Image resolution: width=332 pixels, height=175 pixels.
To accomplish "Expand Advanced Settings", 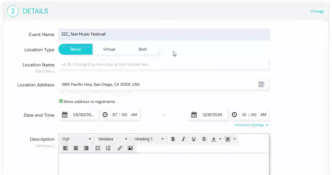I will (251, 125).
